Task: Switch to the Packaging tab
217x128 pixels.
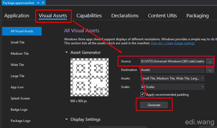Action: point(197,16)
